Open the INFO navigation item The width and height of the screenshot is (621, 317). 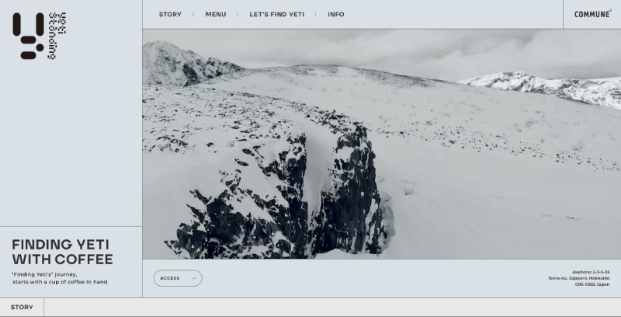click(336, 14)
